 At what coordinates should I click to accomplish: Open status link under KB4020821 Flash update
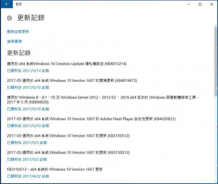tap(28, 126)
